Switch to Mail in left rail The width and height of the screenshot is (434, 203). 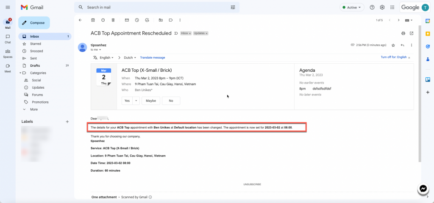pyautogui.click(x=8, y=24)
